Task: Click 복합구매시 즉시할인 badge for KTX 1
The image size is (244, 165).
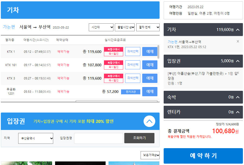Action: click(114, 52)
